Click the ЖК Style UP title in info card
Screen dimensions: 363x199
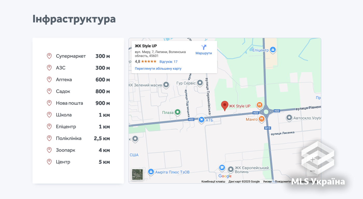(146, 46)
